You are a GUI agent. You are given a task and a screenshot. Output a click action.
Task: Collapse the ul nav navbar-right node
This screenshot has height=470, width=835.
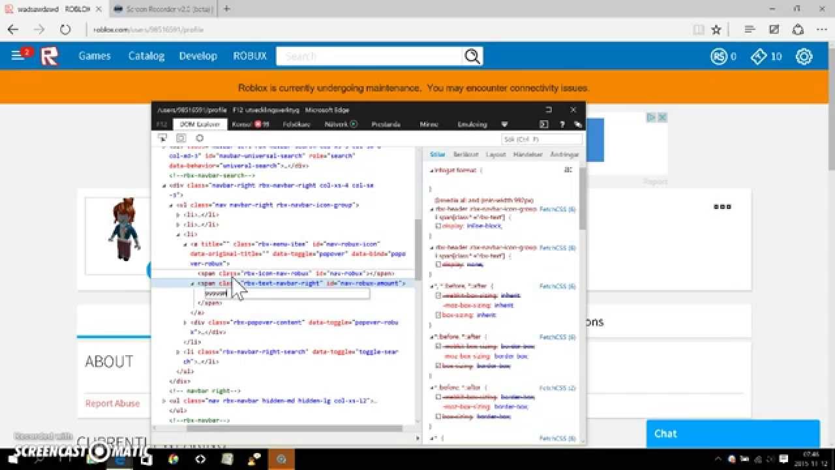(x=171, y=205)
